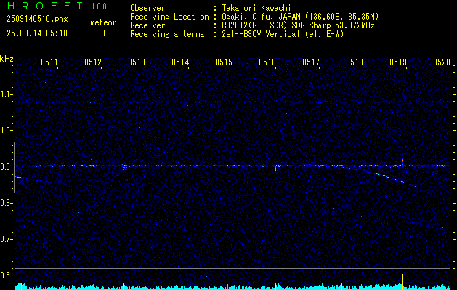
Task: Click yellow detection marker below 0513
Action: [124, 285]
